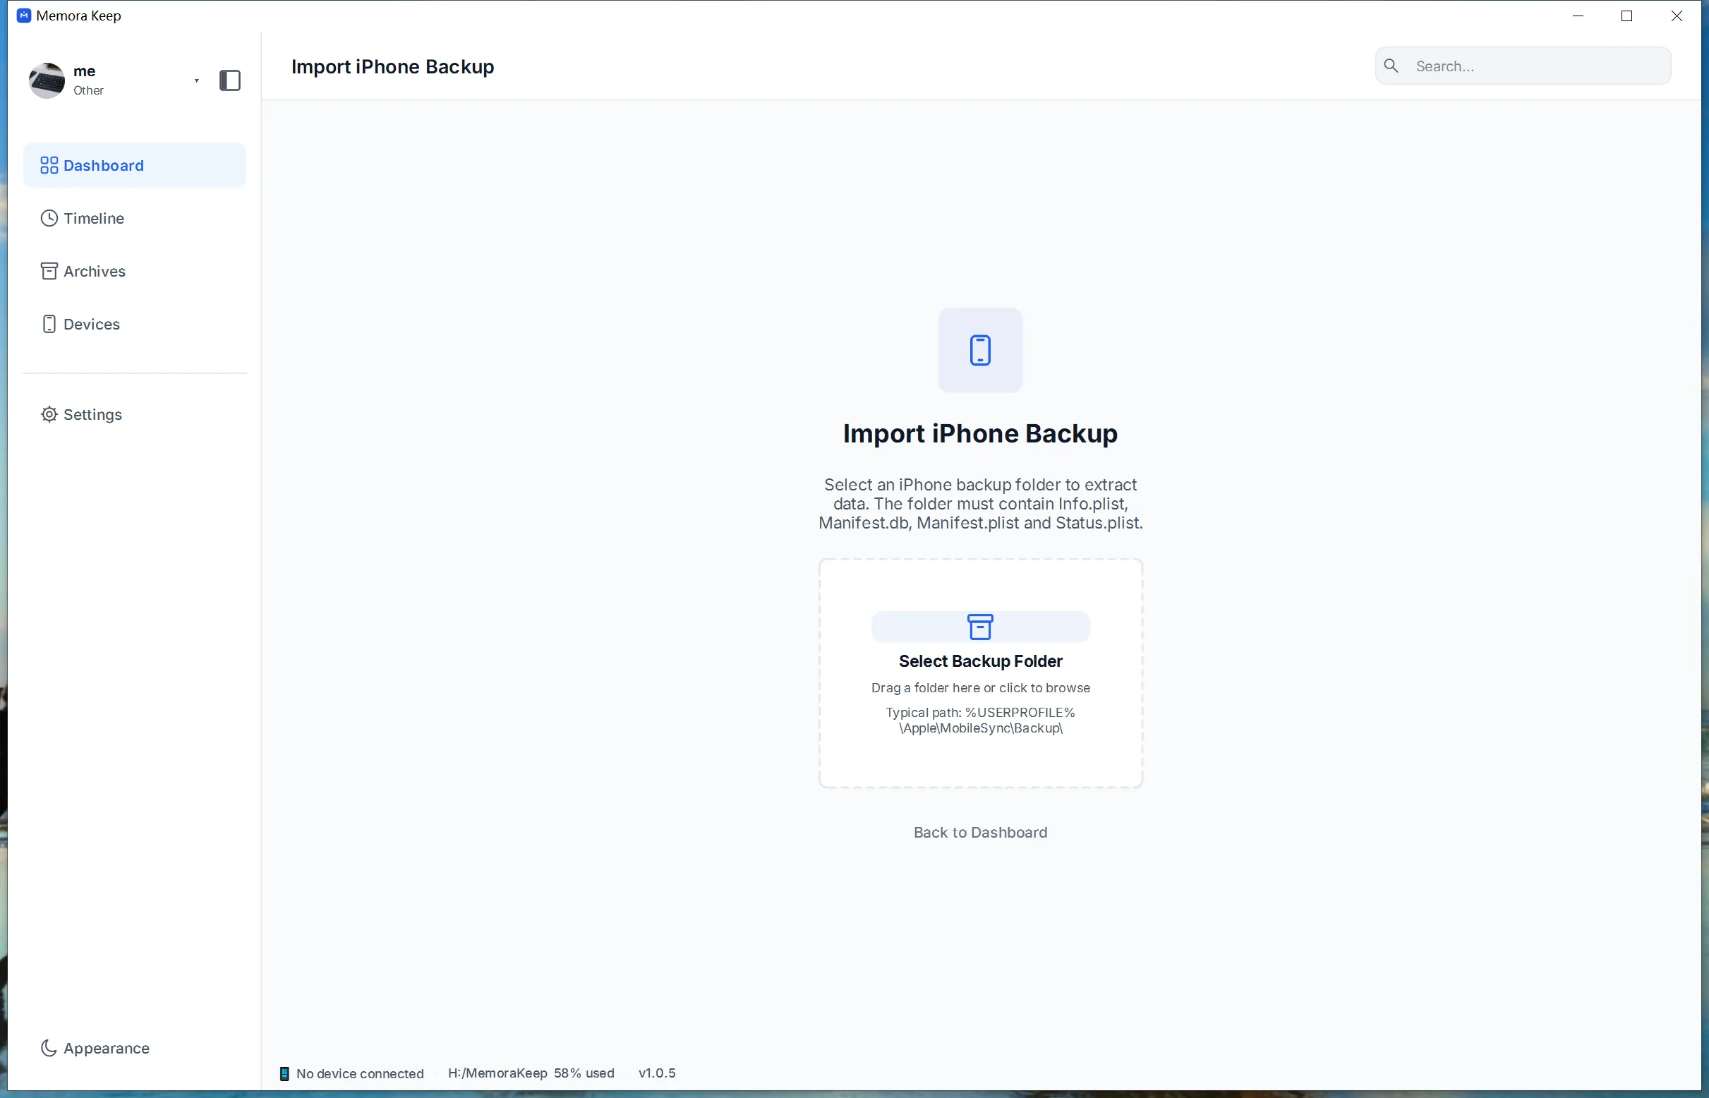This screenshot has width=1709, height=1098.
Task: Navigate to the Devices page
Action: point(135,324)
